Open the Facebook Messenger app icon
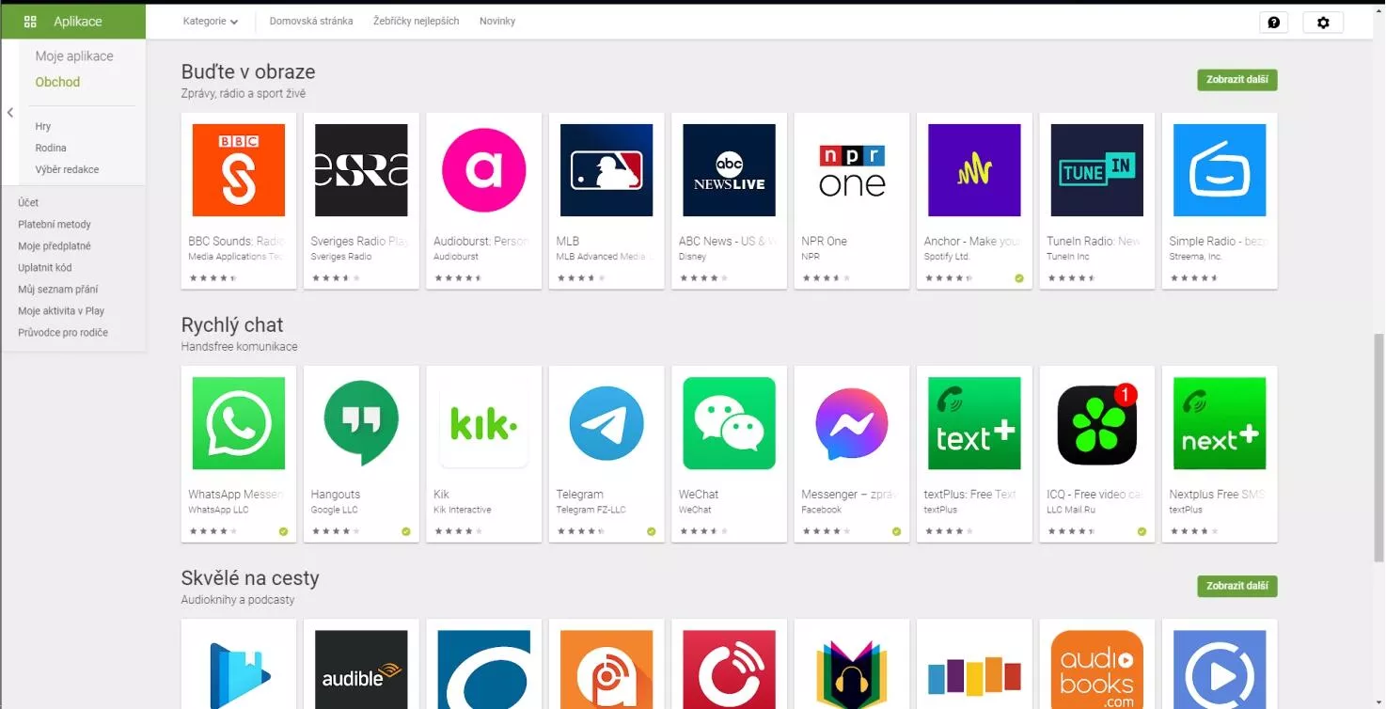This screenshot has width=1386, height=709. tap(852, 423)
